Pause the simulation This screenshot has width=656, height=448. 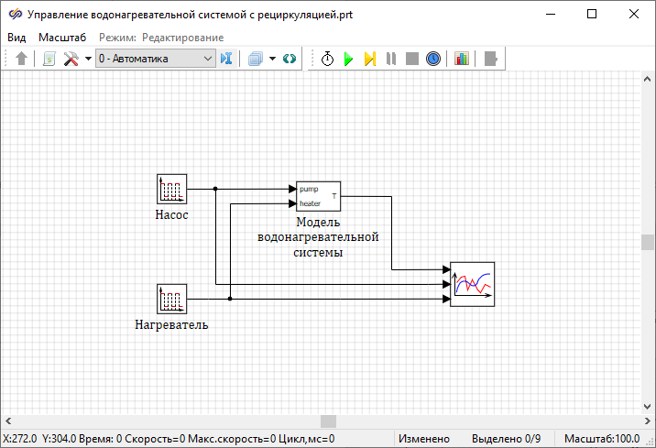(391, 59)
